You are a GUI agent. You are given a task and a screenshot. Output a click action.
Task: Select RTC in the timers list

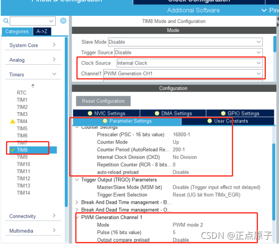tap(22, 92)
